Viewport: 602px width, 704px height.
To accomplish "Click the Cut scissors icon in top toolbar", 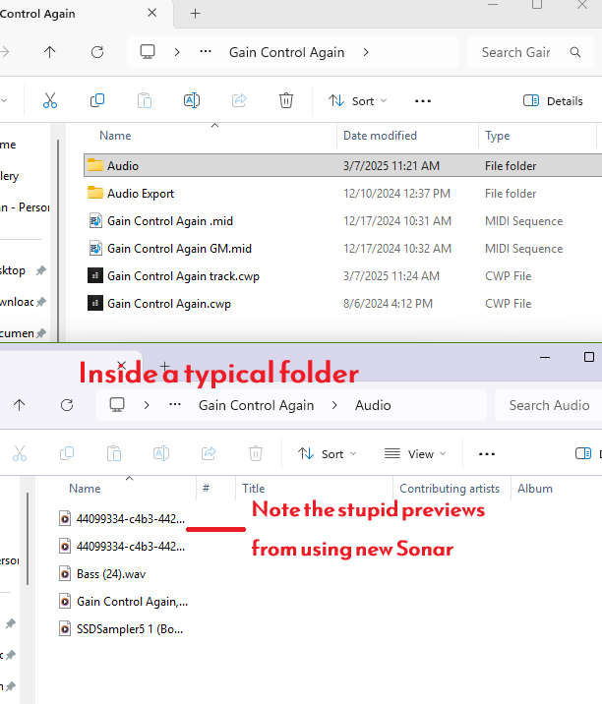I will pos(49,100).
